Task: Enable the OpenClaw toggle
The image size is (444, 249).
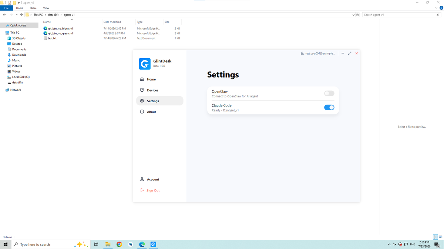Action: 329,93
